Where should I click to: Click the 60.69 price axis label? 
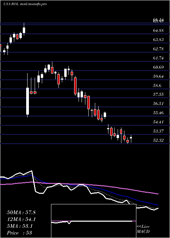tap(158, 67)
